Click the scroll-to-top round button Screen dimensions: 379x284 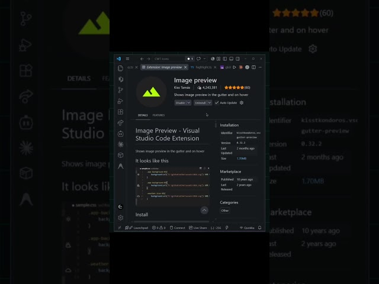pyautogui.click(x=204, y=211)
